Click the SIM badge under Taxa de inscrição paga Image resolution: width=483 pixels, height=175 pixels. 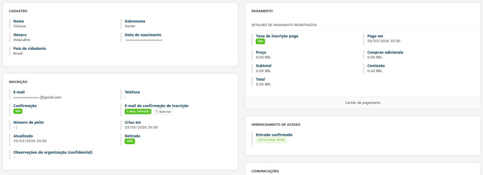click(260, 42)
